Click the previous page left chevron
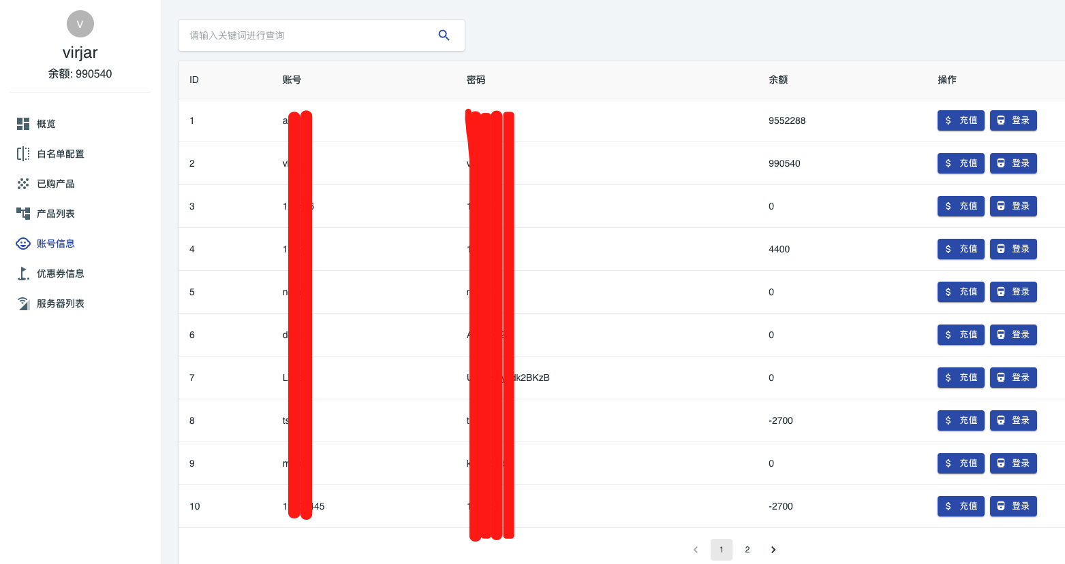 [x=696, y=550]
